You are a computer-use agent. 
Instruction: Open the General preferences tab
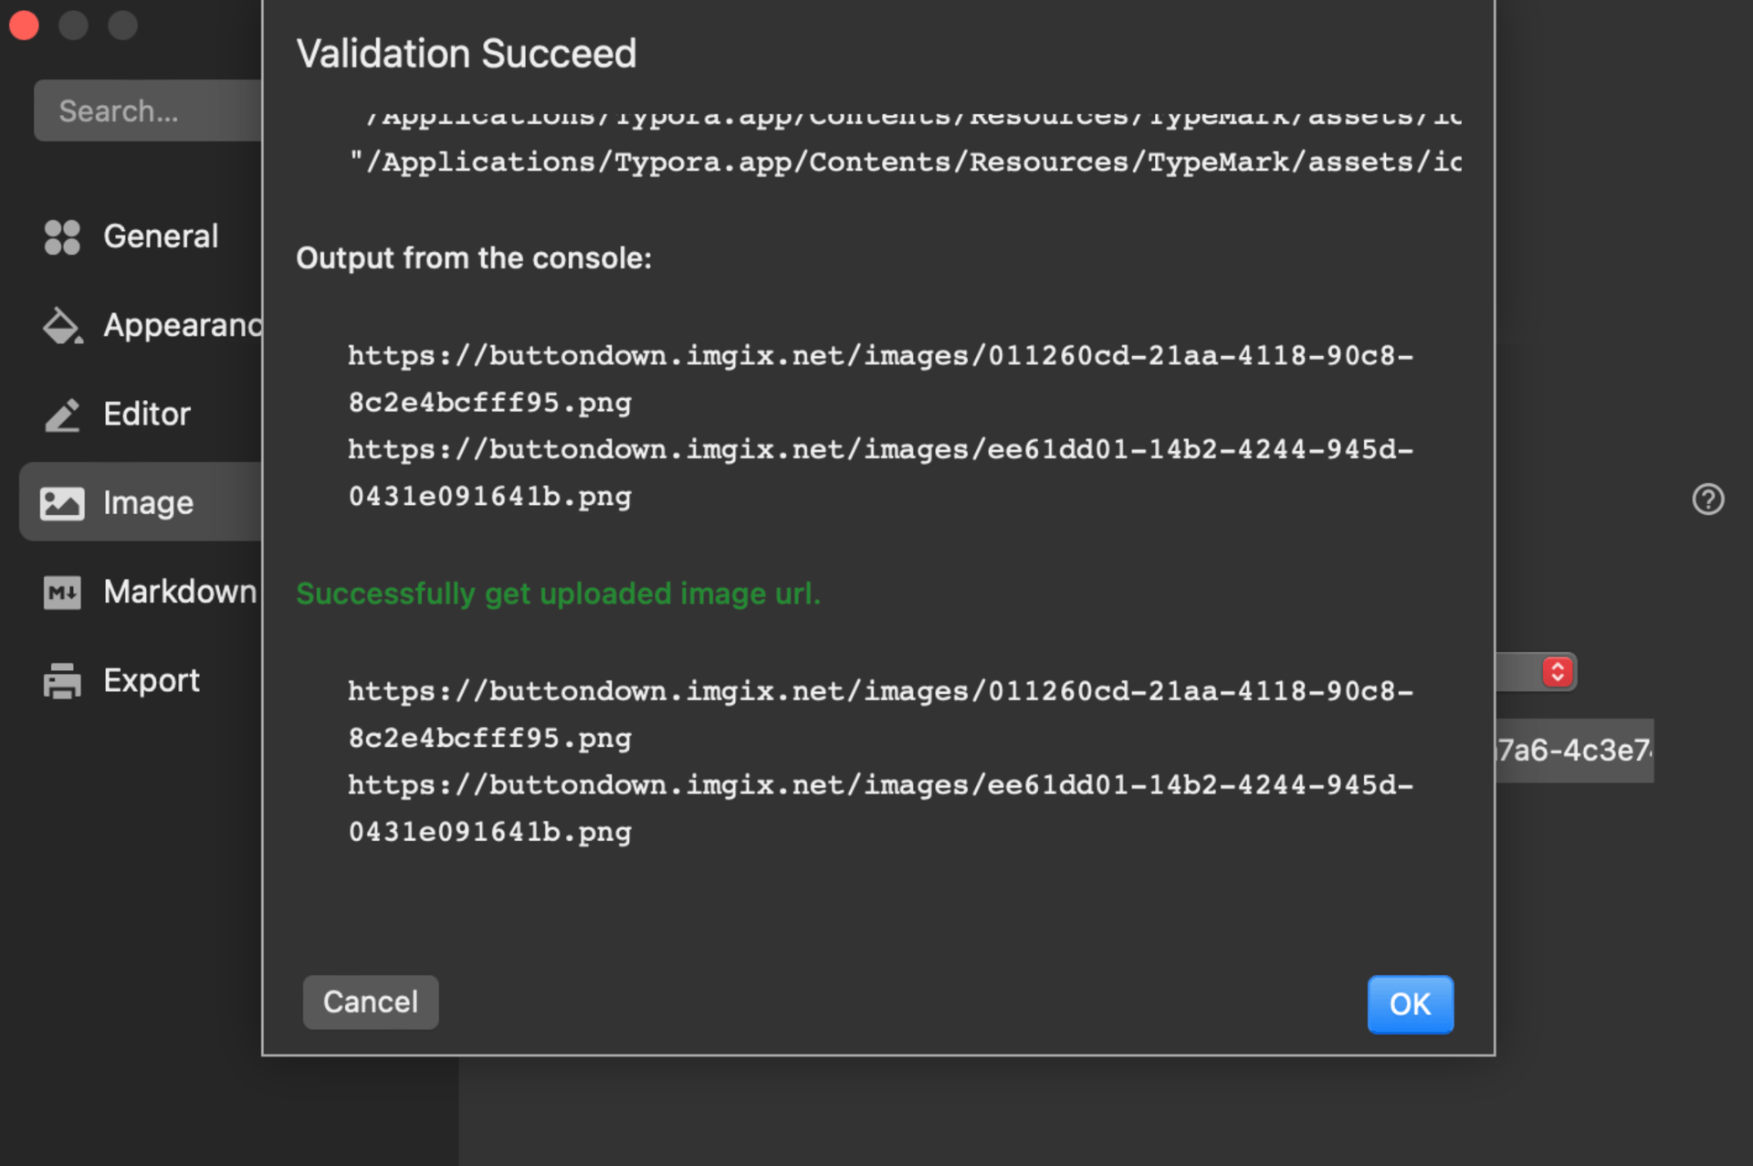[x=161, y=236]
